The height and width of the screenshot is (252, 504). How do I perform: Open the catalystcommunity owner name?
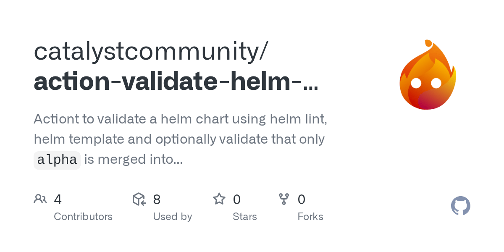point(150,51)
